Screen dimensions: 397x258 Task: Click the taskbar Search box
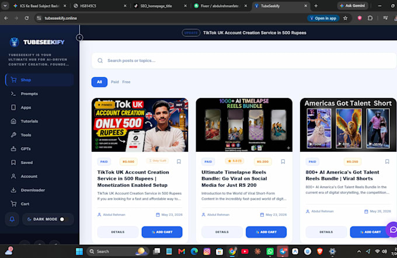(117, 252)
